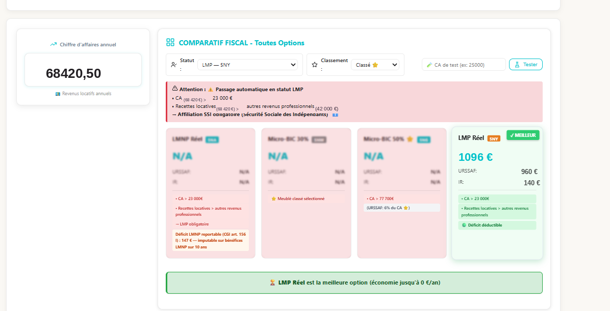The height and width of the screenshot is (311, 610).
Task: Click the annual revenue field showing 68420,50
Action: point(83,70)
